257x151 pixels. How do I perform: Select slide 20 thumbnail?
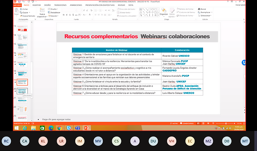[22, 91]
